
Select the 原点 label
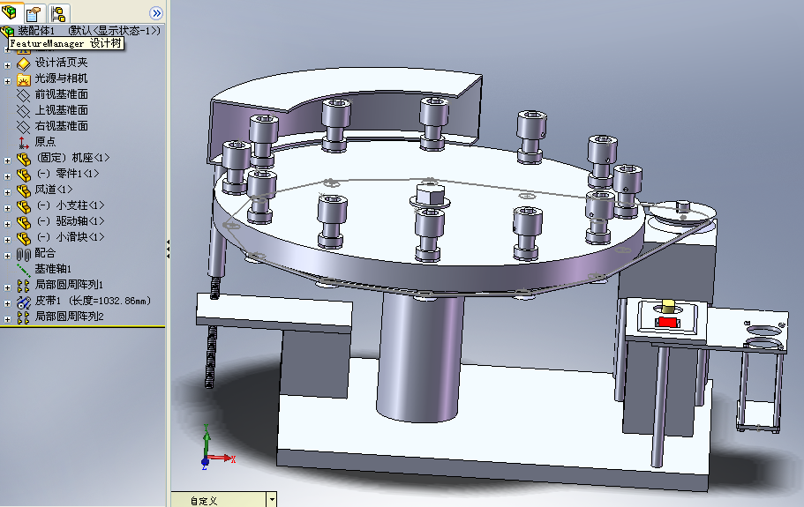pos(45,142)
